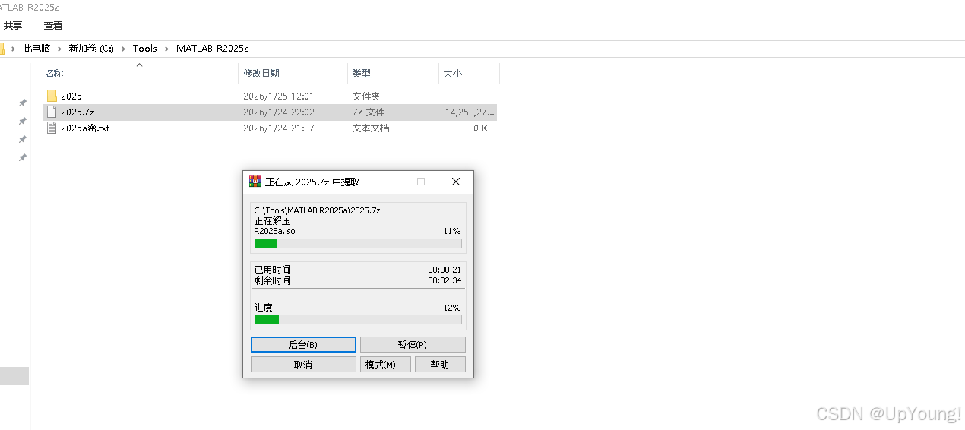
Task: Open the 查看 ribbon tab
Action: pyautogui.click(x=53, y=25)
